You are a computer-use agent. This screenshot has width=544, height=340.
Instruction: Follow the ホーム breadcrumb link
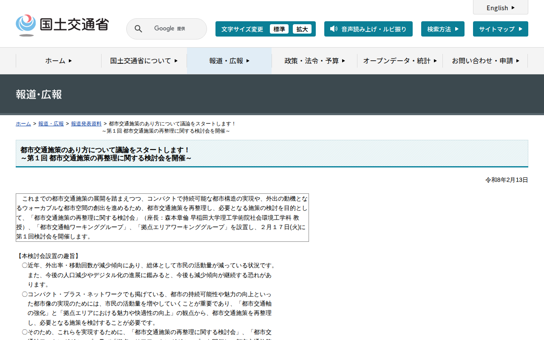23,124
